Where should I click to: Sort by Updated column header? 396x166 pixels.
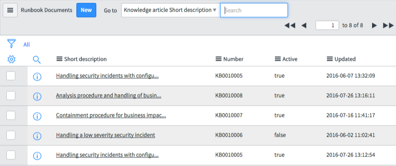click(345, 59)
